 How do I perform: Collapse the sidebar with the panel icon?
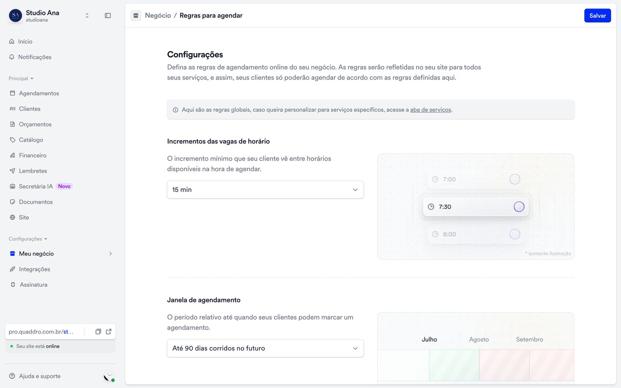108,16
